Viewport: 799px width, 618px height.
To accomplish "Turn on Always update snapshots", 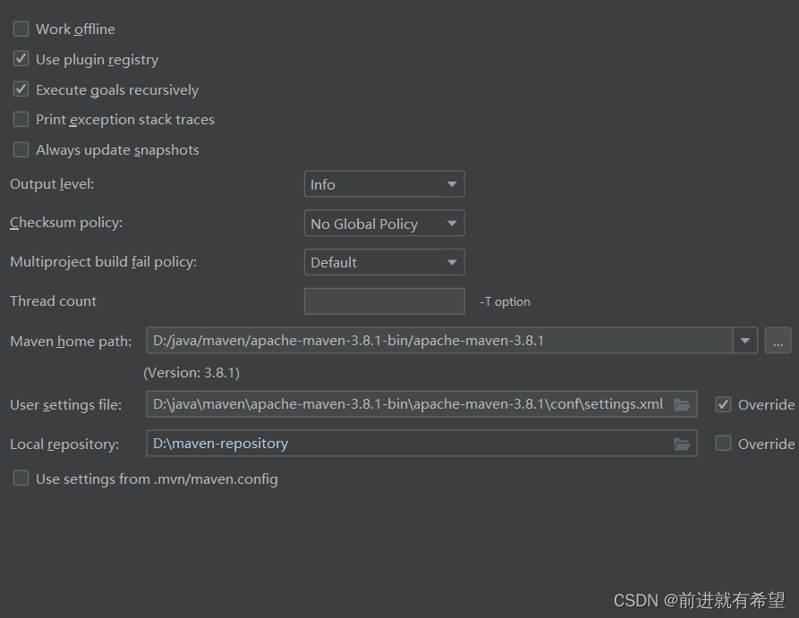I will coord(21,149).
